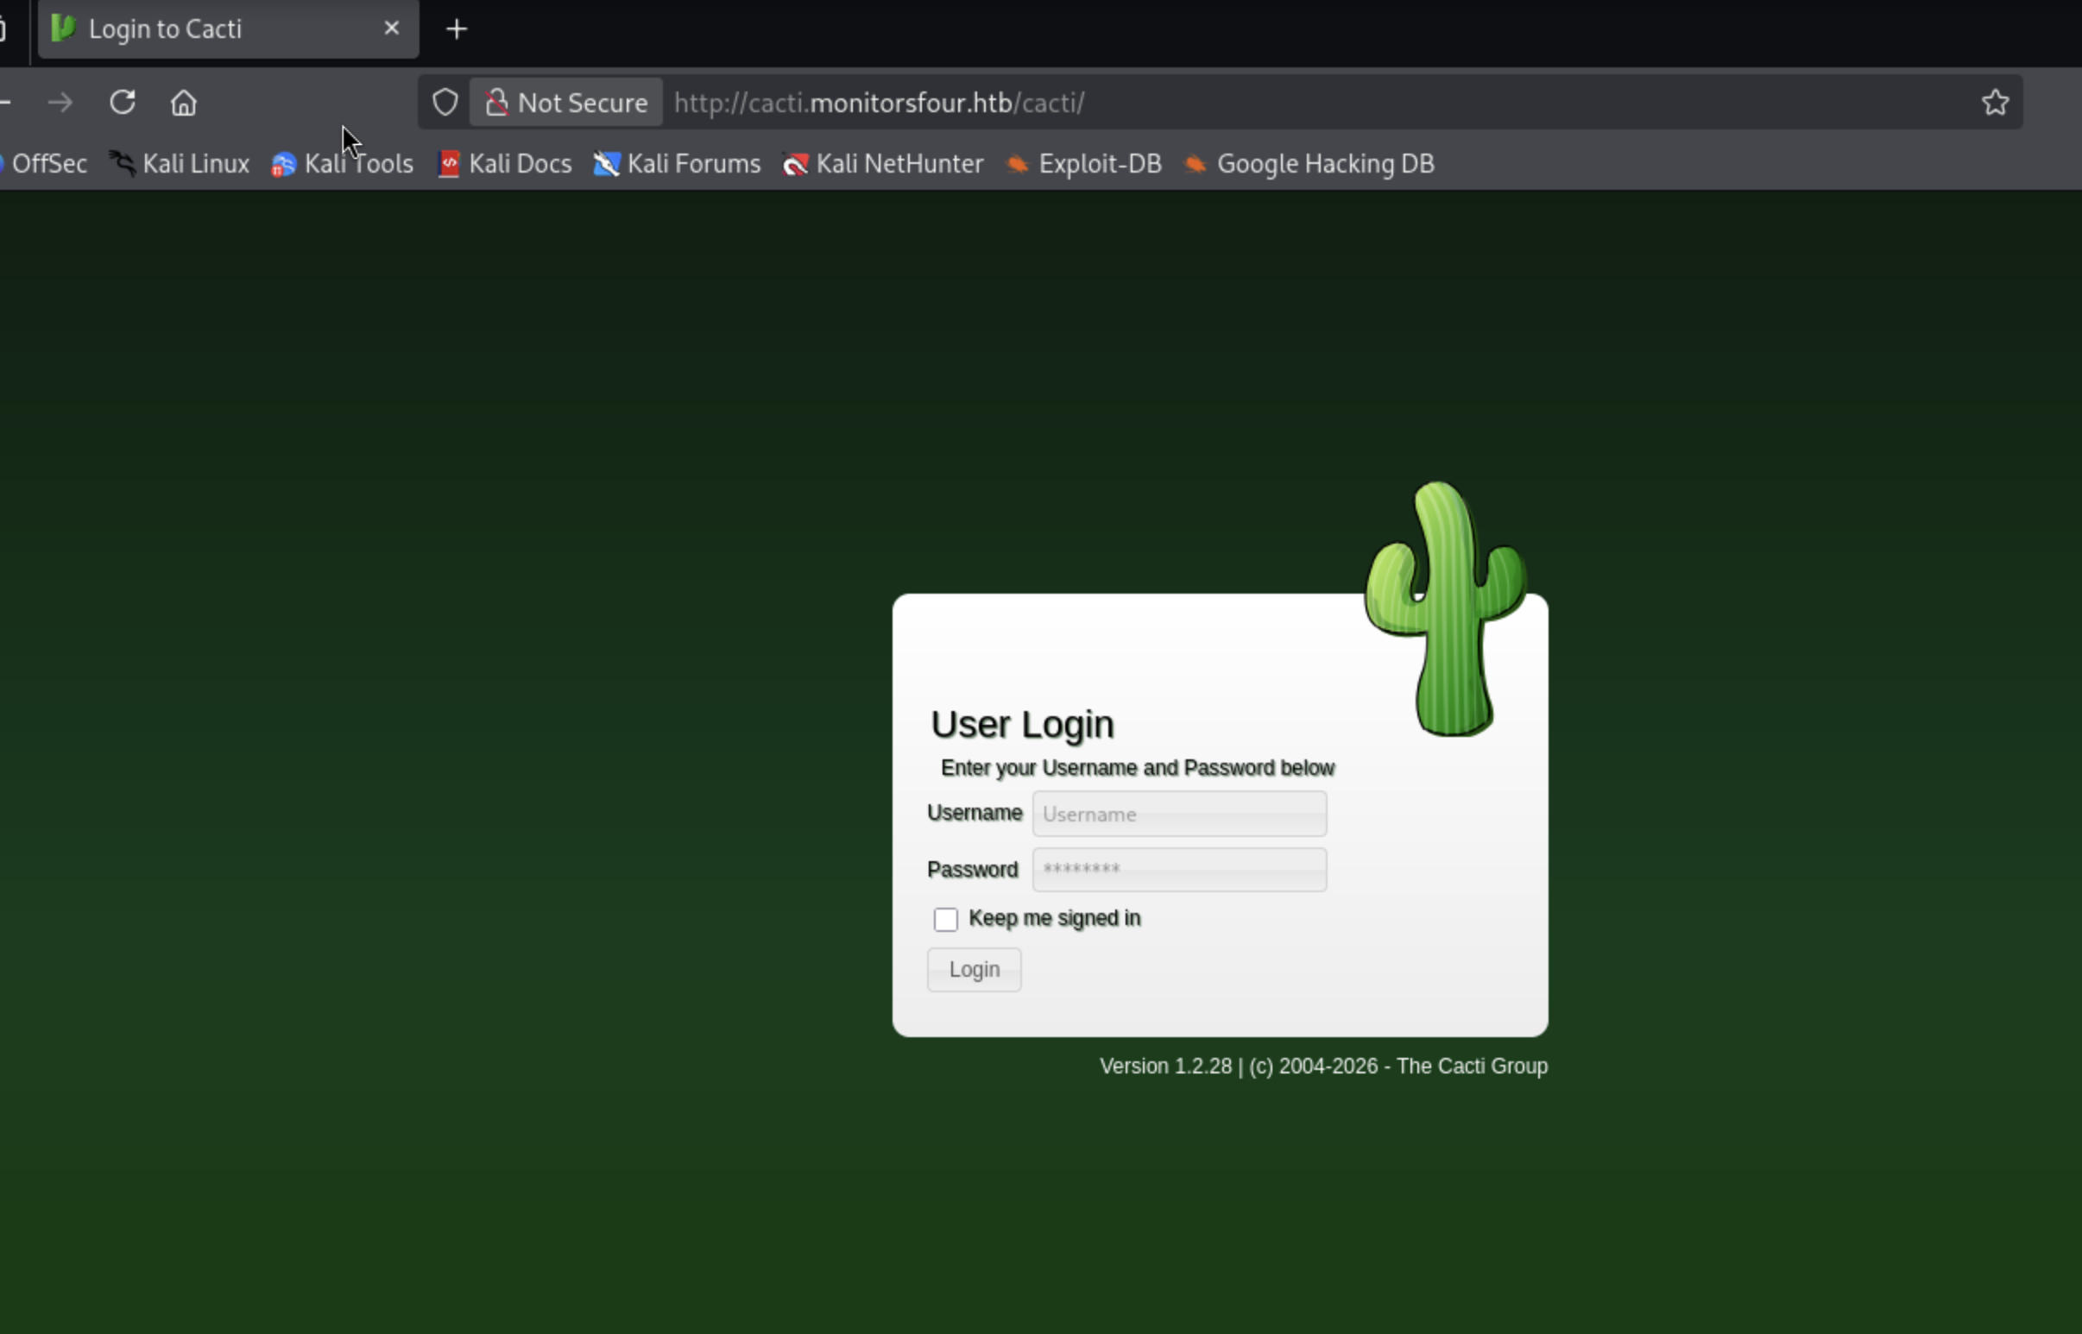Close the Login to Cacti tab

392,28
